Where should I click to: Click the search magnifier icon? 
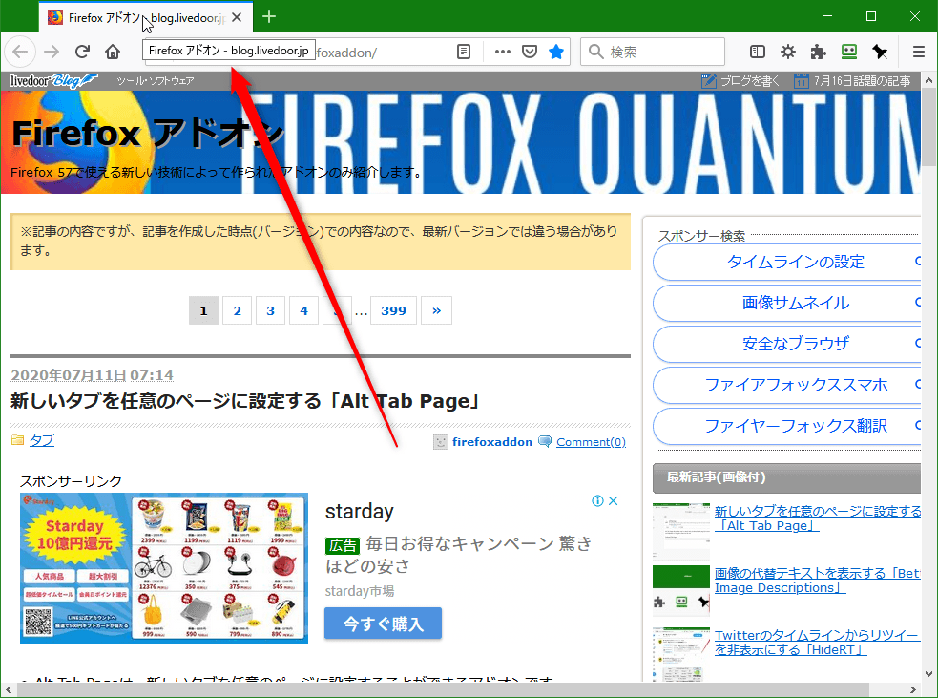[595, 52]
